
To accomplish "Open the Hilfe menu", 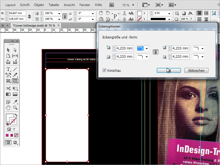I will coord(98,5).
